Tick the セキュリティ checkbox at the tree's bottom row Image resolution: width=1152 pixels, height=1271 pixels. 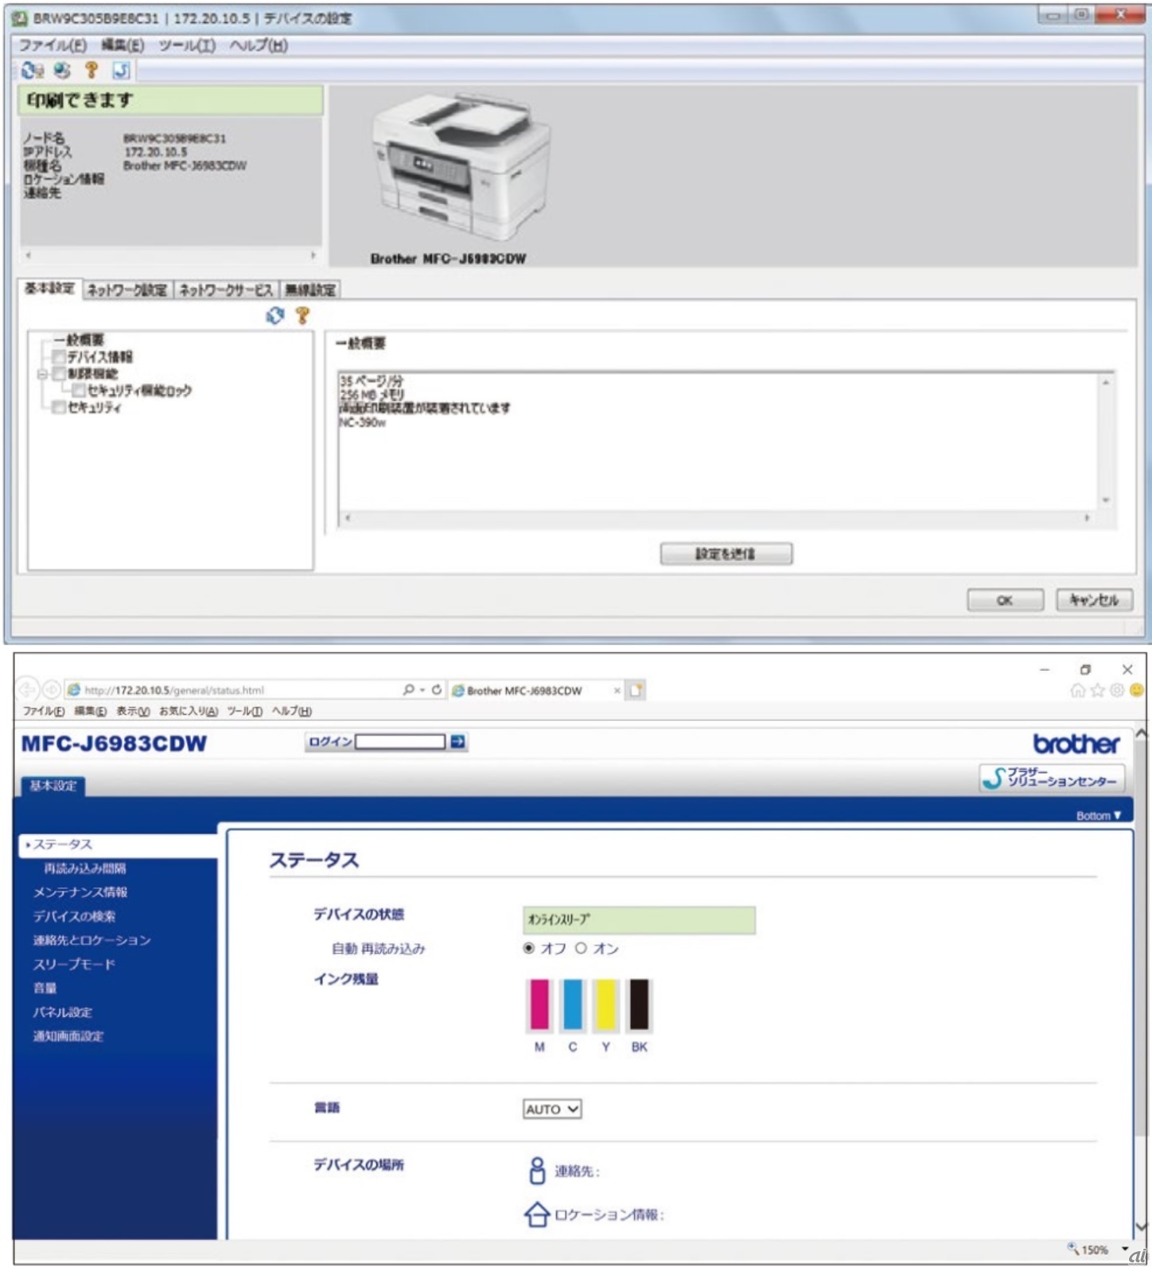coord(59,407)
